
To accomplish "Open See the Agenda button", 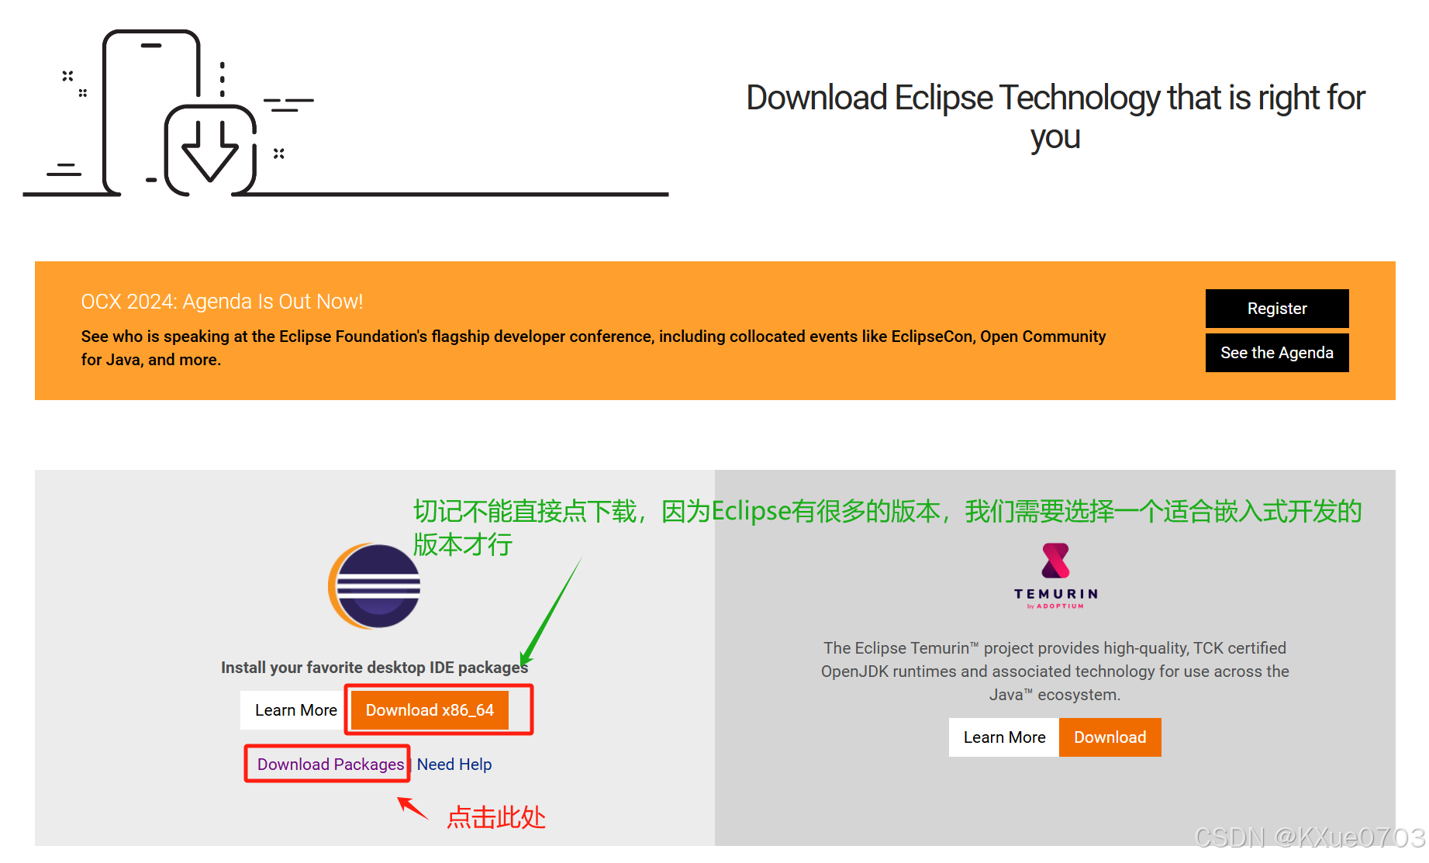I will click(1277, 353).
